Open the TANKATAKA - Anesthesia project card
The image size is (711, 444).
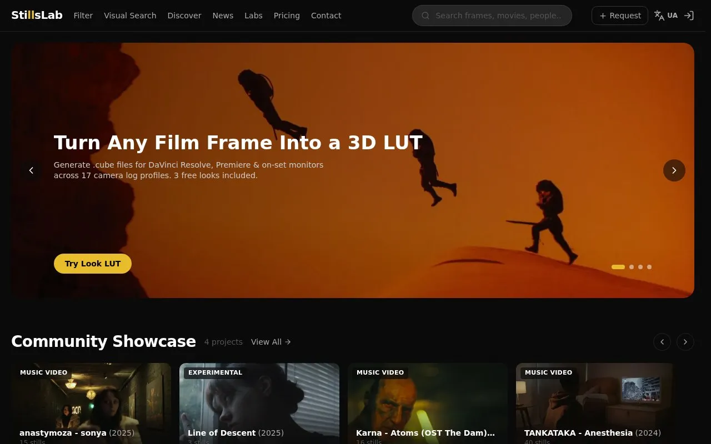point(596,403)
